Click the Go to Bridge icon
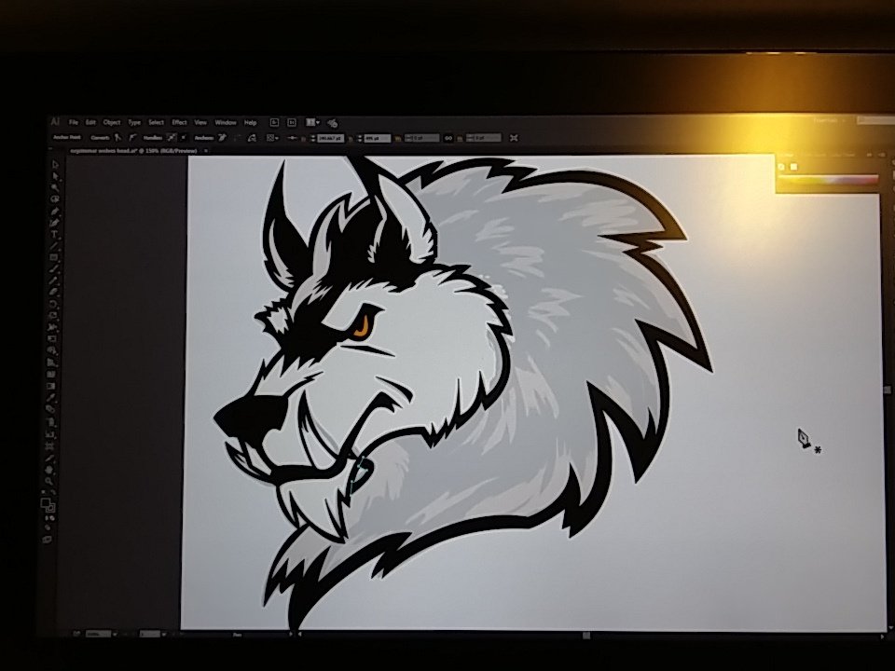The image size is (895, 671). tap(274, 123)
